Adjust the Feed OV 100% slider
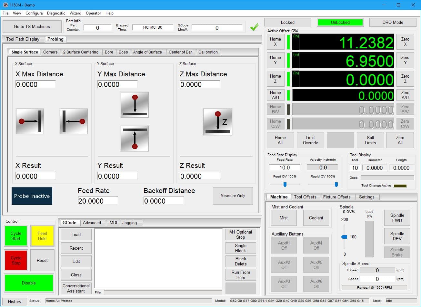Screen dimensions: 421x307 pyautogui.click(x=285, y=184)
